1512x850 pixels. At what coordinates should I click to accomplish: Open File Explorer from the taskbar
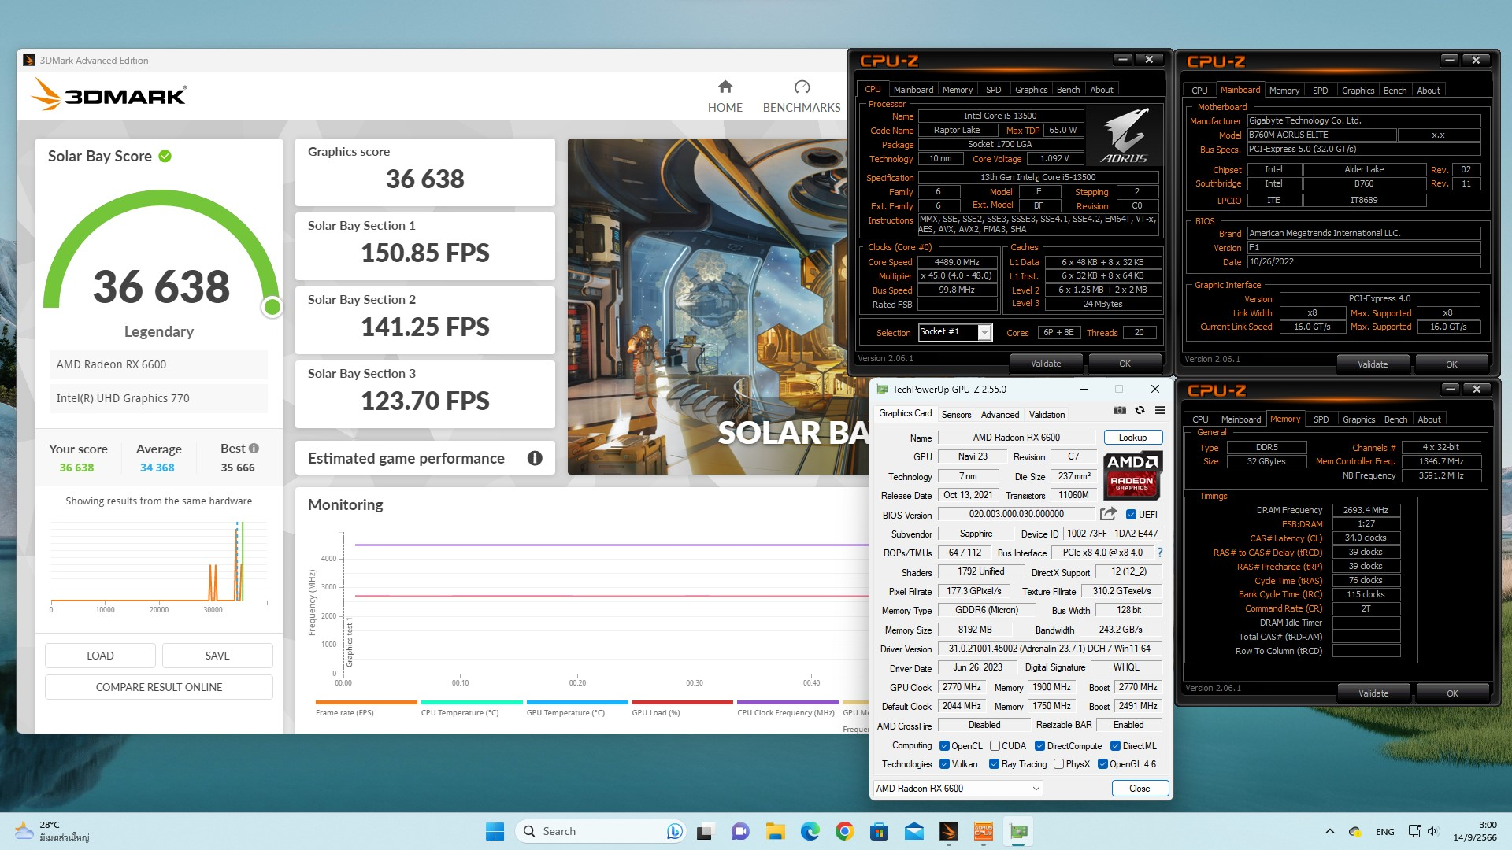pyautogui.click(x=775, y=831)
